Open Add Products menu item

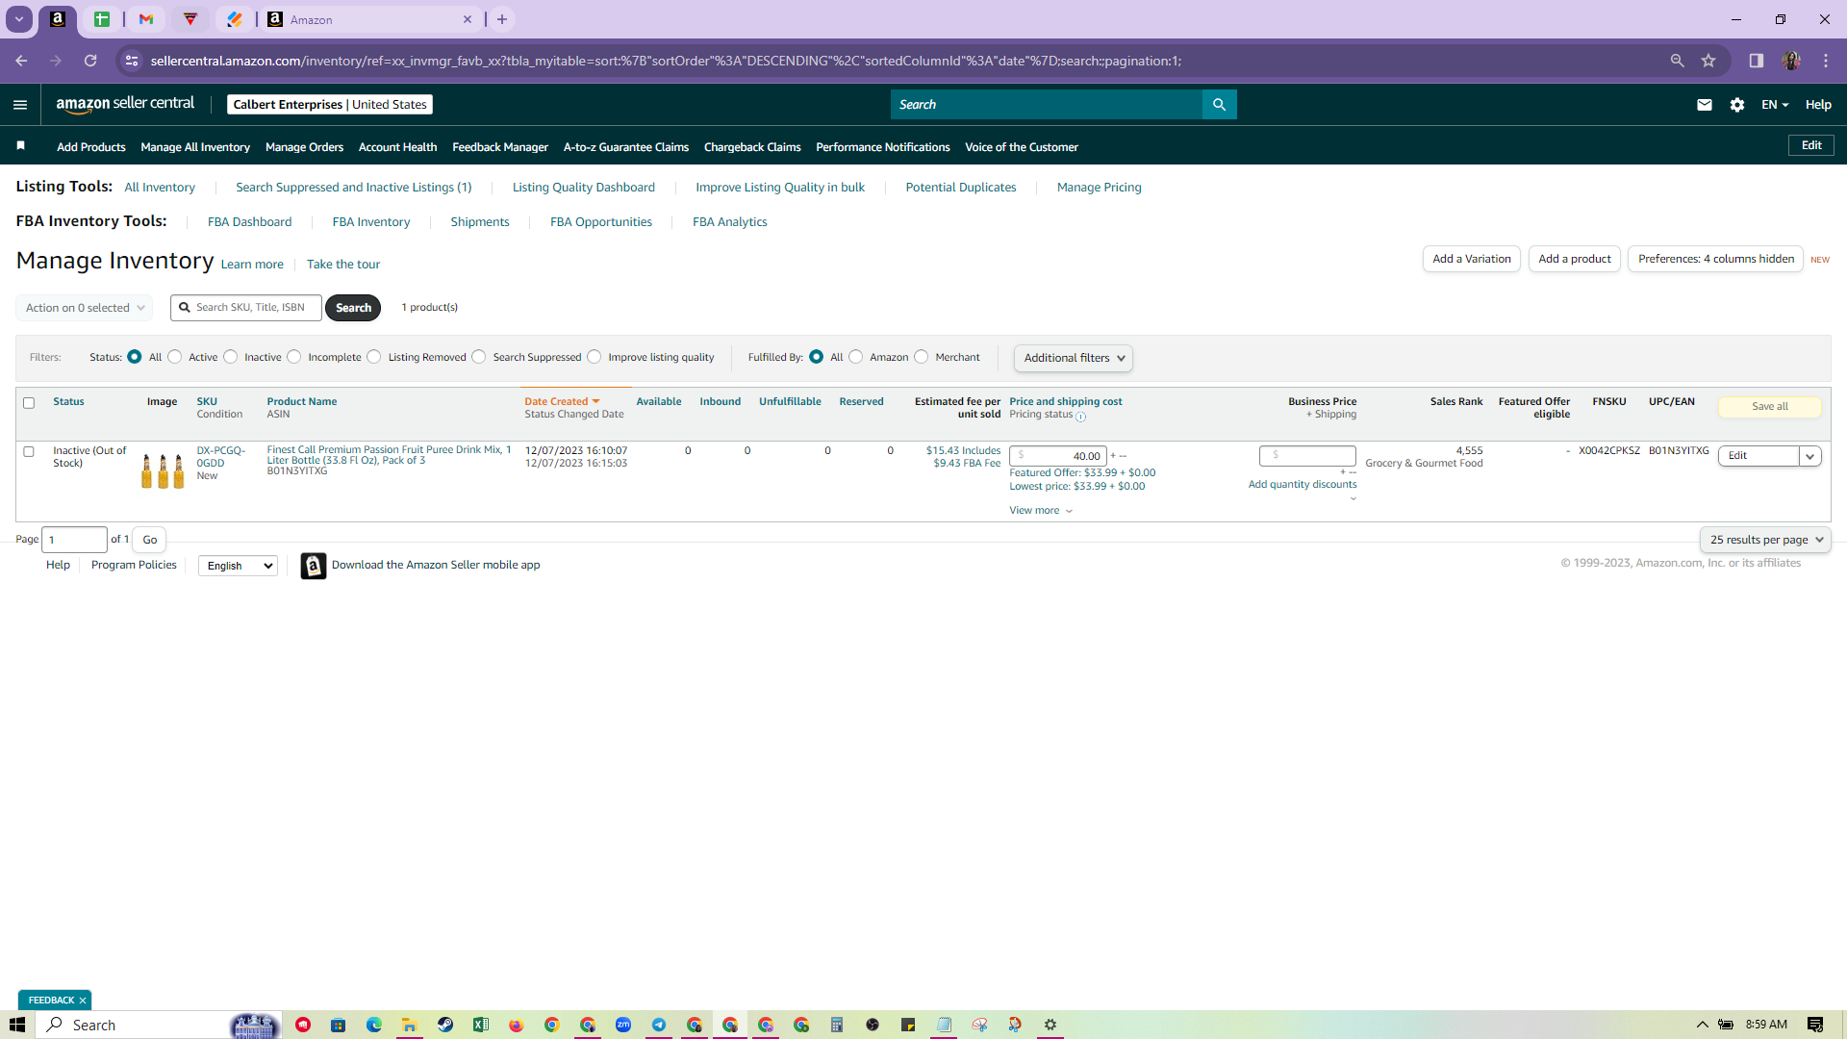pos(91,147)
